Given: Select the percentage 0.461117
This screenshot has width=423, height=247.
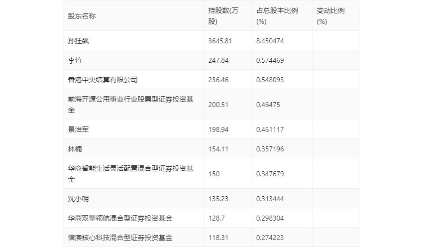Looking at the screenshot, I should (x=270, y=129).
